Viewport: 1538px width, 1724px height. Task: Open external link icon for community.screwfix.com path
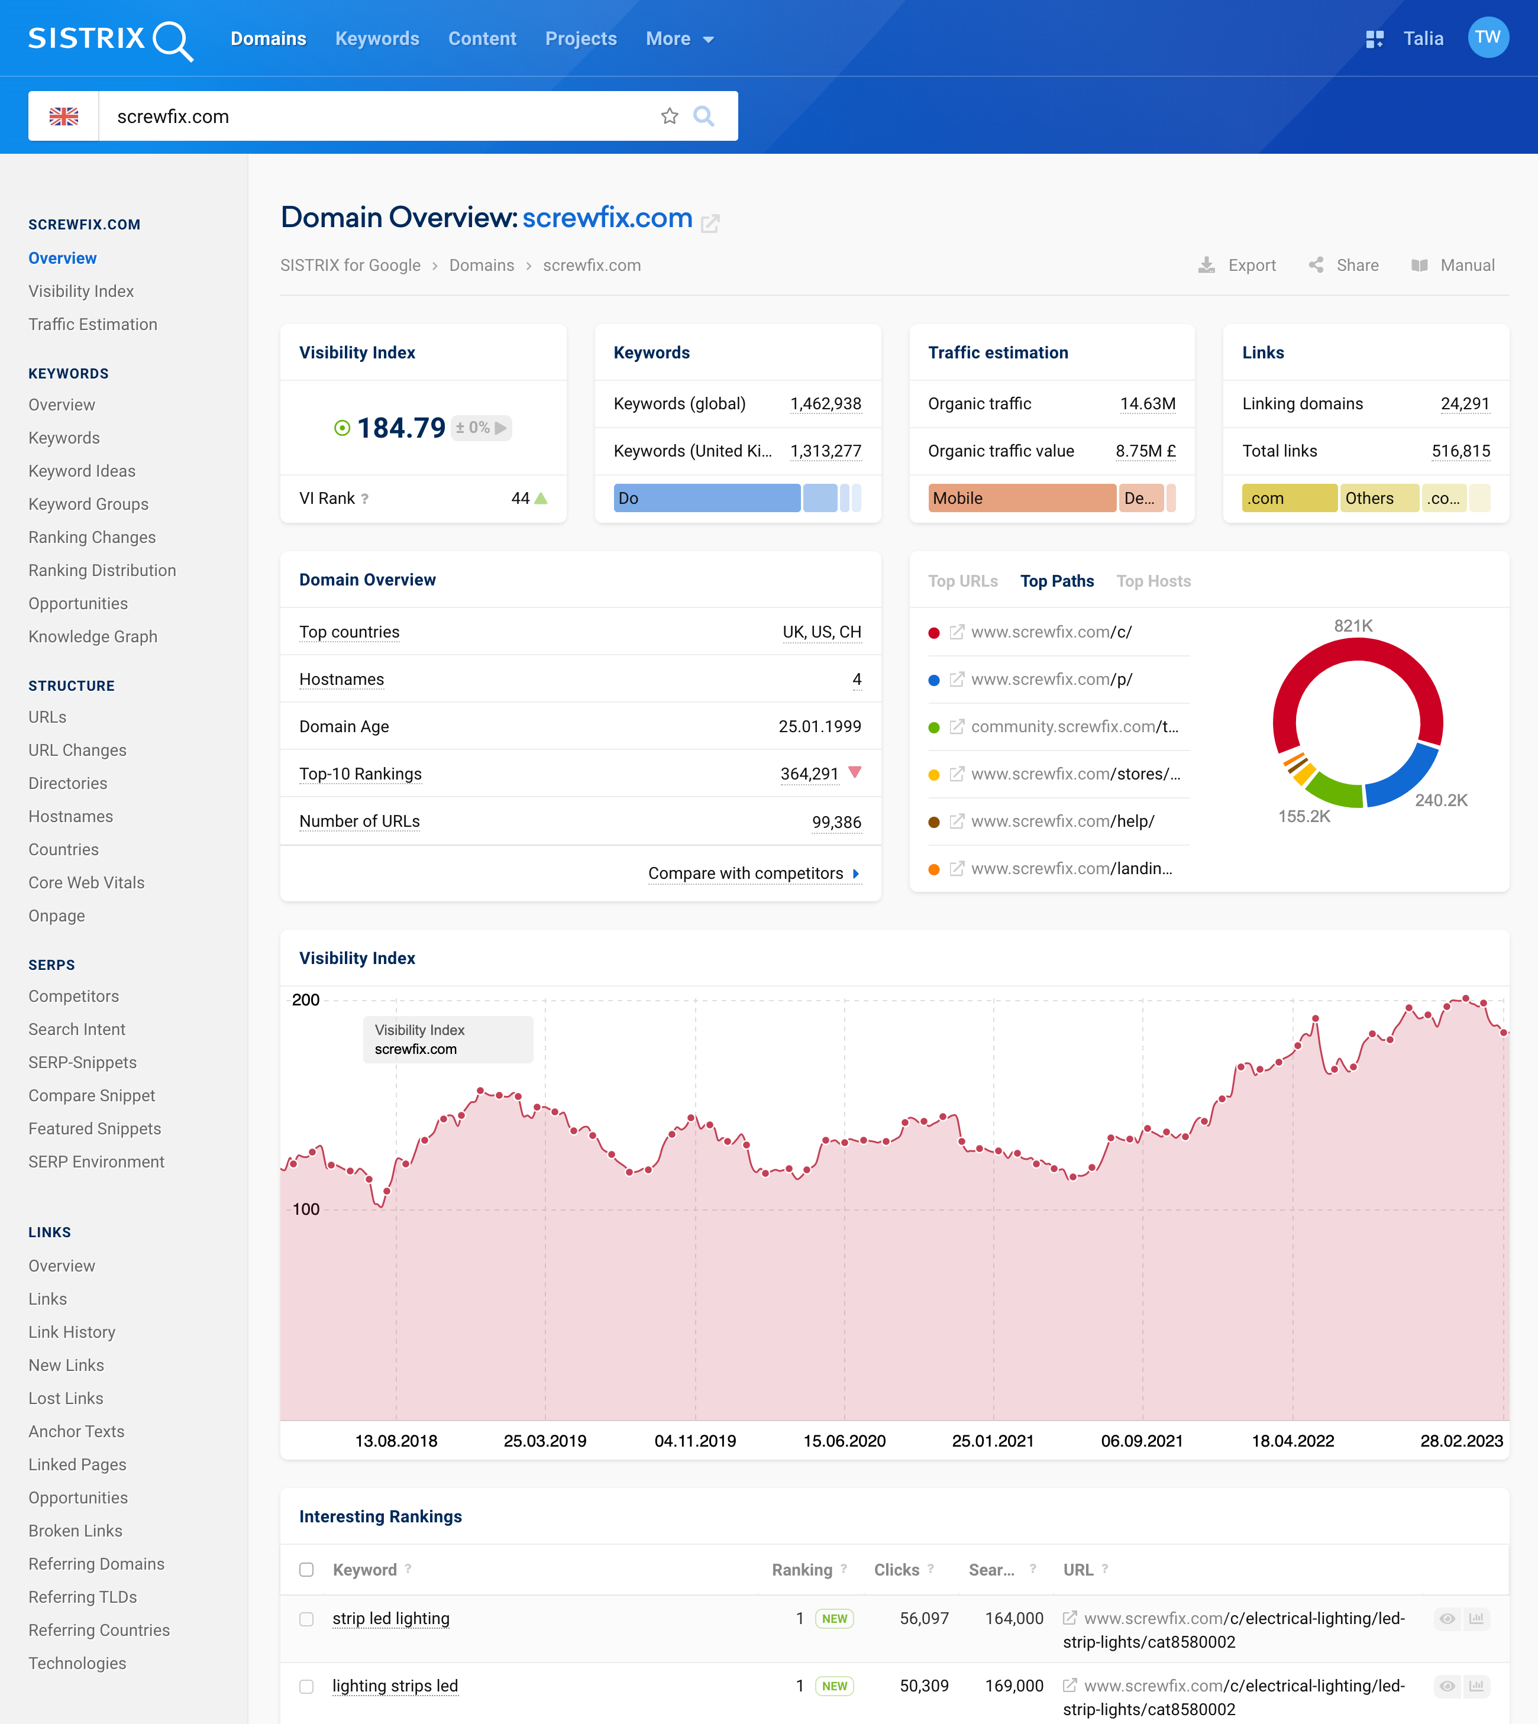(957, 726)
